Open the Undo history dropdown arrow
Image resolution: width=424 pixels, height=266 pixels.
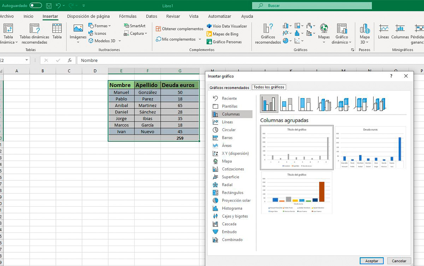pos(64,6)
